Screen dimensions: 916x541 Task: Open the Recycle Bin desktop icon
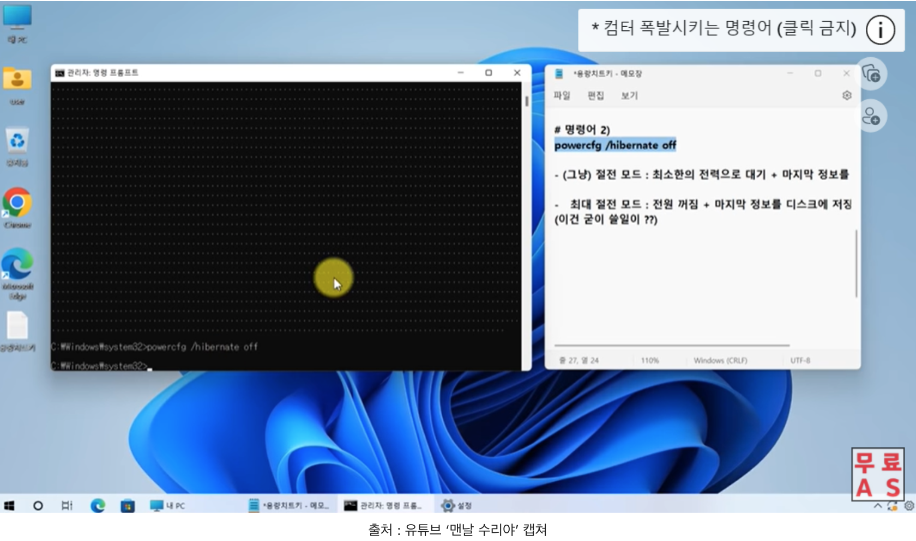pos(17,147)
